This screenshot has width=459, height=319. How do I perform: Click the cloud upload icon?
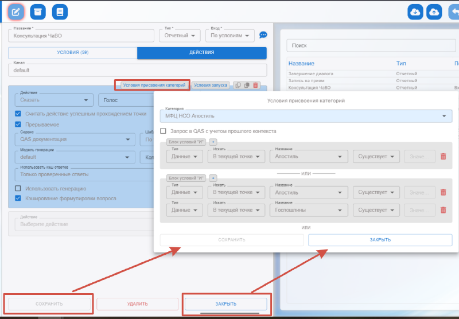[x=435, y=11]
